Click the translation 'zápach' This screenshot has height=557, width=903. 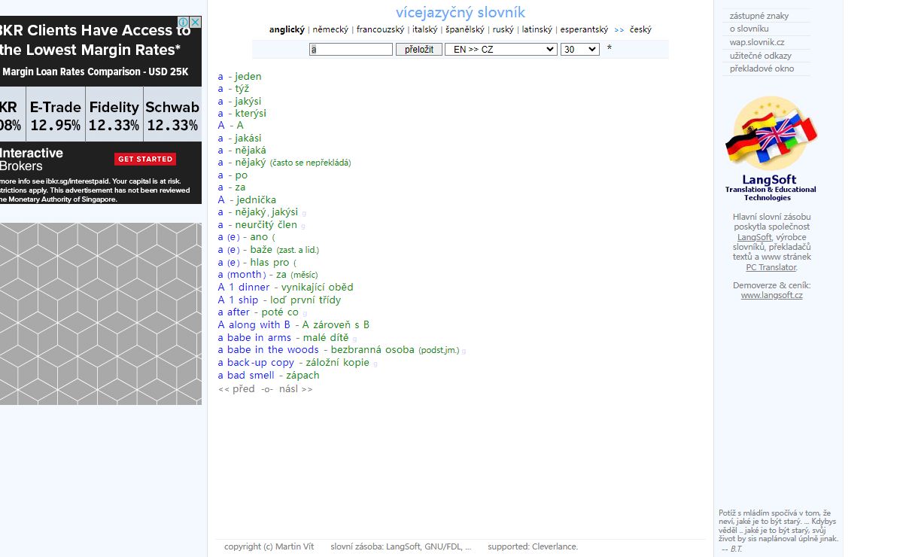point(303,376)
